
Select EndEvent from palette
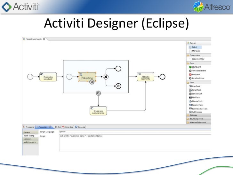tap(195, 74)
